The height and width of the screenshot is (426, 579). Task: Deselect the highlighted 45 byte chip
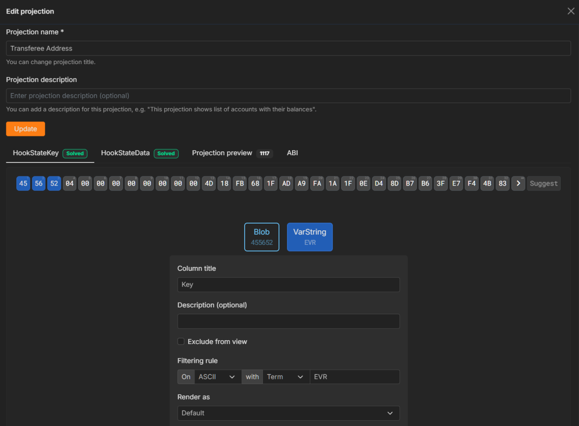point(23,183)
